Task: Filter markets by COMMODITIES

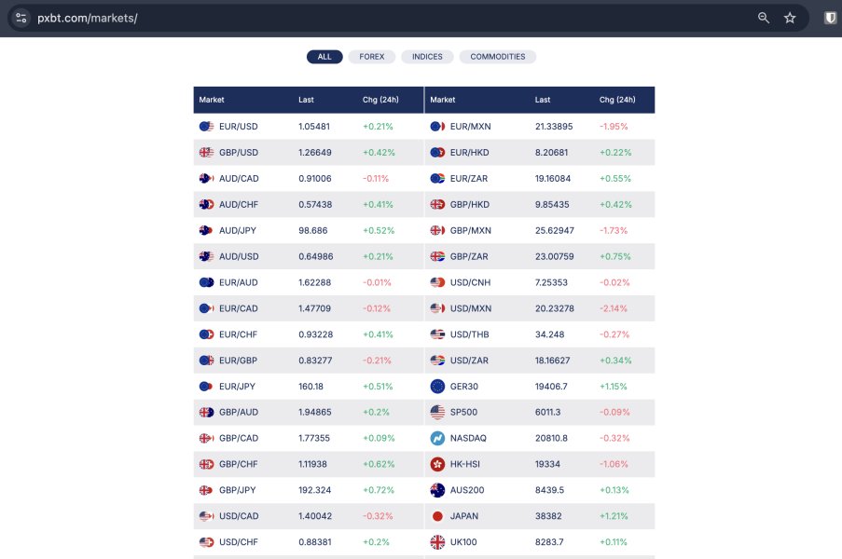Action: point(497,57)
